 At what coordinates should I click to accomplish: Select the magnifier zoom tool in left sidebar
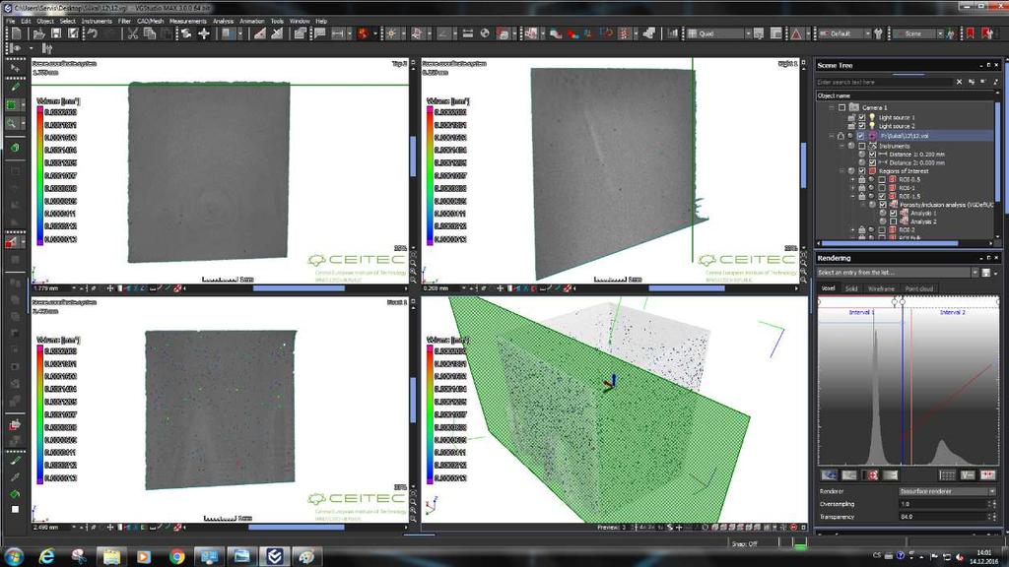tap(12, 123)
